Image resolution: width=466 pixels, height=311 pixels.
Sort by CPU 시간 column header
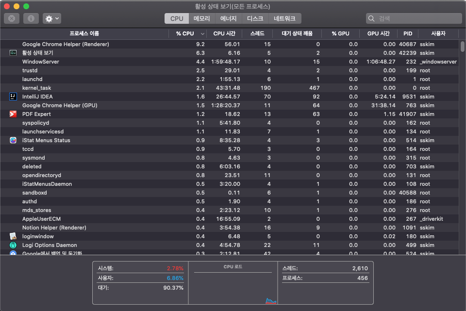224,33
